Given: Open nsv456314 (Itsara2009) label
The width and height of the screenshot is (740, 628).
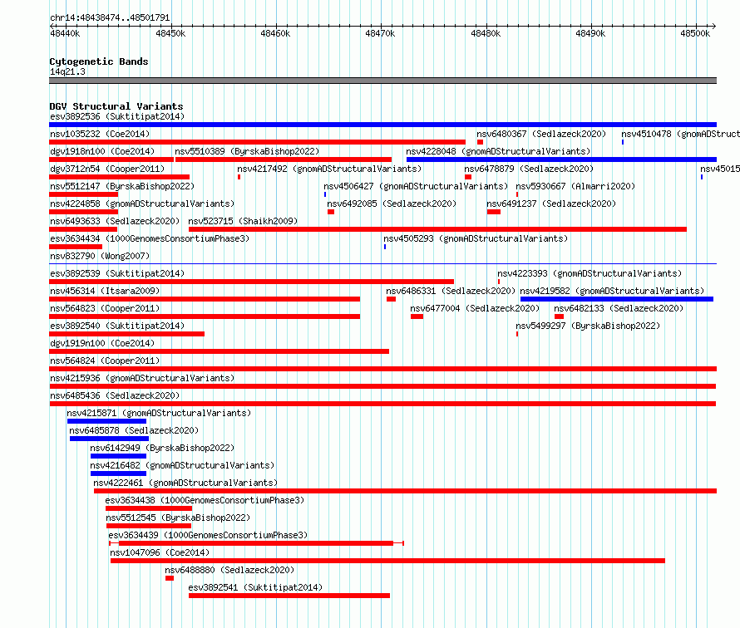Looking at the screenshot, I should point(105,291).
